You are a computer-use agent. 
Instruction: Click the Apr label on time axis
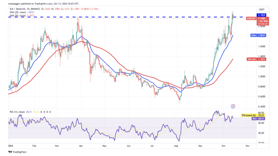point(81,146)
